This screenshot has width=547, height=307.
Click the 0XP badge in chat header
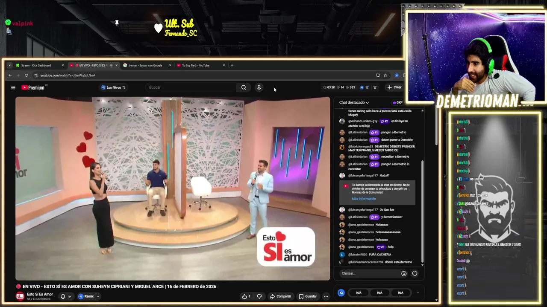397,102
